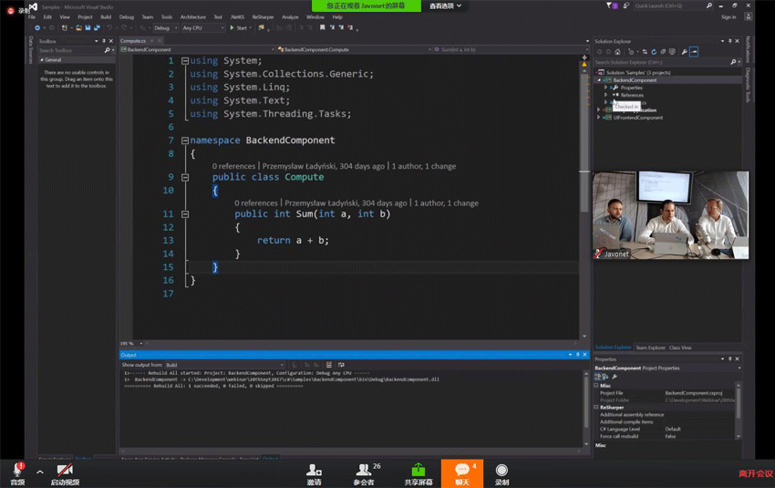Click the Solution Explorer Refresh icon
This screenshot has height=488, width=775.
(x=654, y=52)
